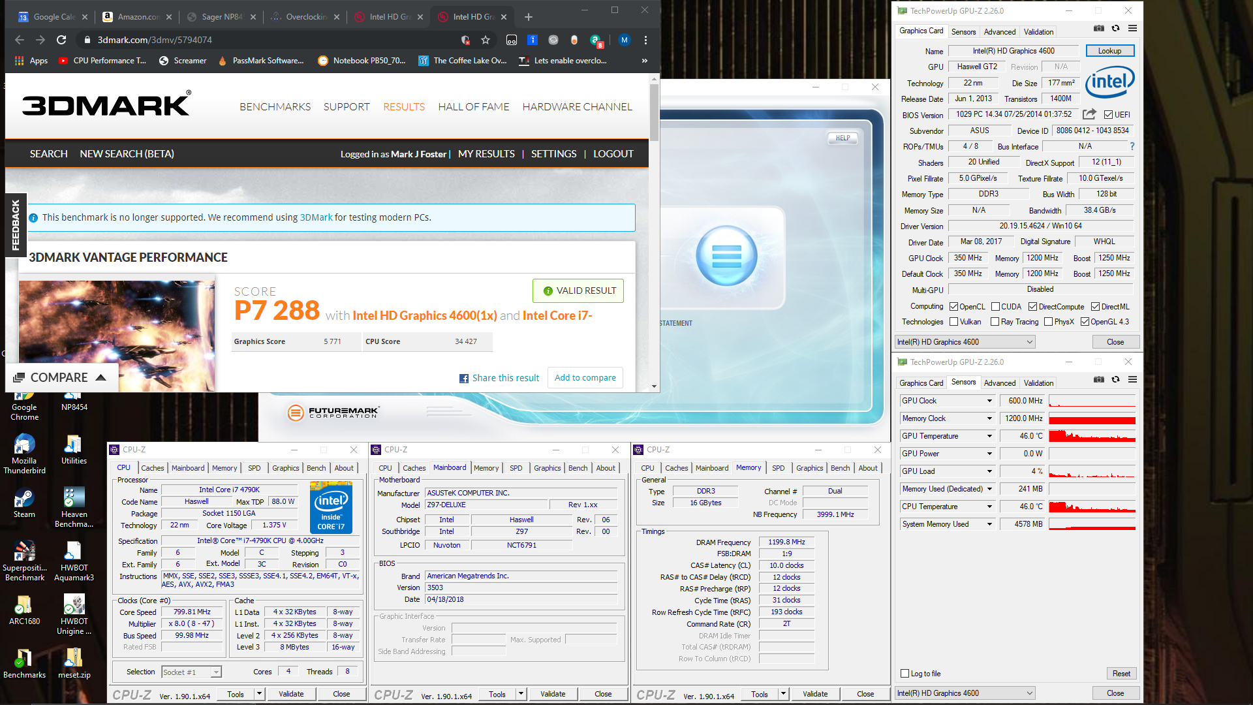Open the meset.zip file on the desktop
This screenshot has width=1253, height=705.
coord(74,663)
